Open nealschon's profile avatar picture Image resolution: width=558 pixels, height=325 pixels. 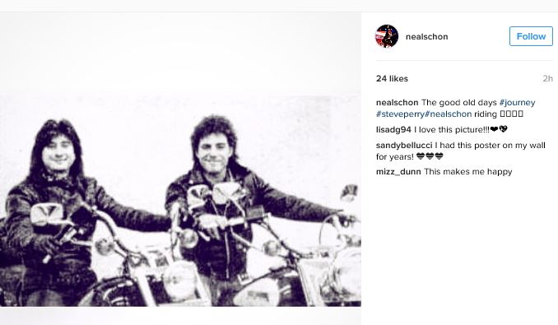click(387, 36)
